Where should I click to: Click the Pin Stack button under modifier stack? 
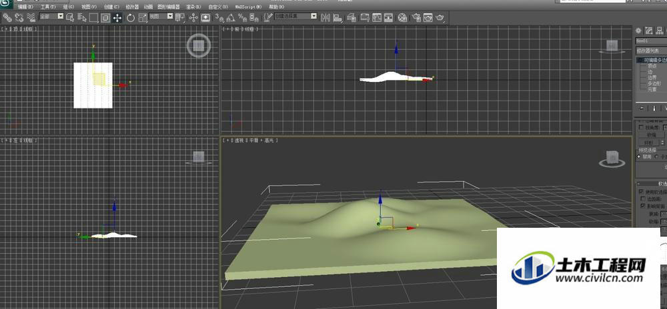(642, 109)
